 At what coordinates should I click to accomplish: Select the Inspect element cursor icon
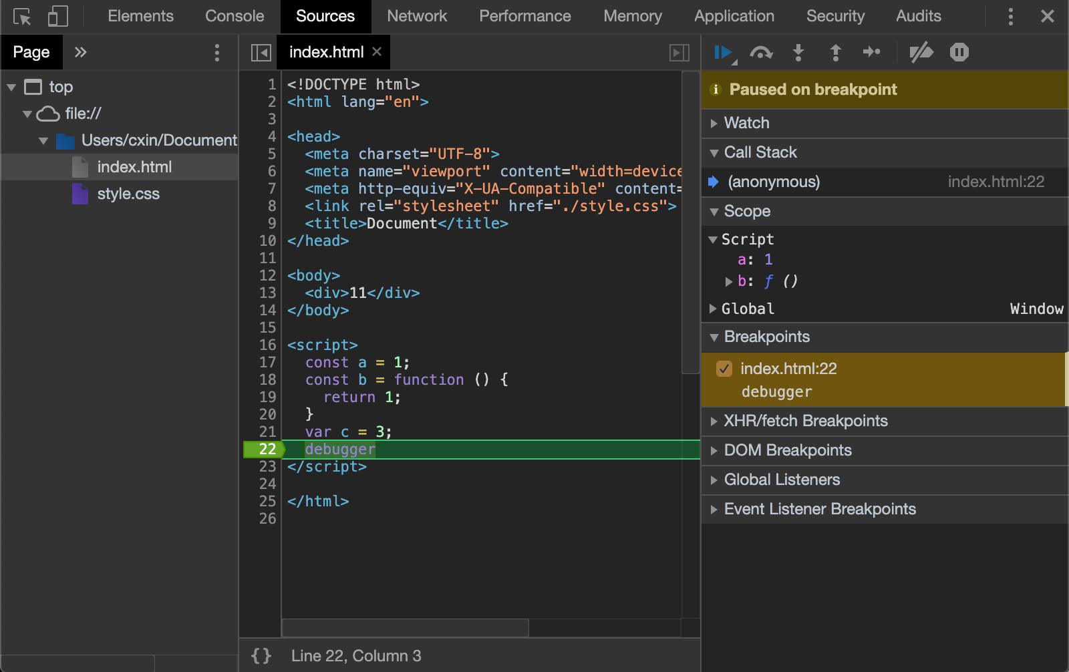[22, 16]
